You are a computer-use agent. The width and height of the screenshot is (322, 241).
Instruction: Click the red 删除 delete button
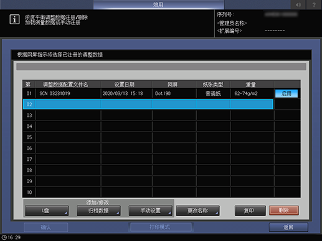(x=284, y=211)
